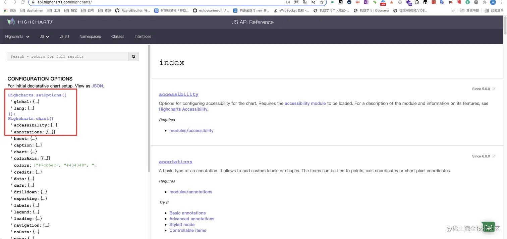Open the 其他书签 bookmarks folder
The height and width of the screenshot is (239, 507).
point(469,10)
